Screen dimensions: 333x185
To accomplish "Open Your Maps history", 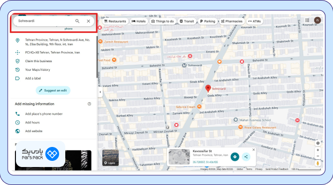I will coord(38,70).
